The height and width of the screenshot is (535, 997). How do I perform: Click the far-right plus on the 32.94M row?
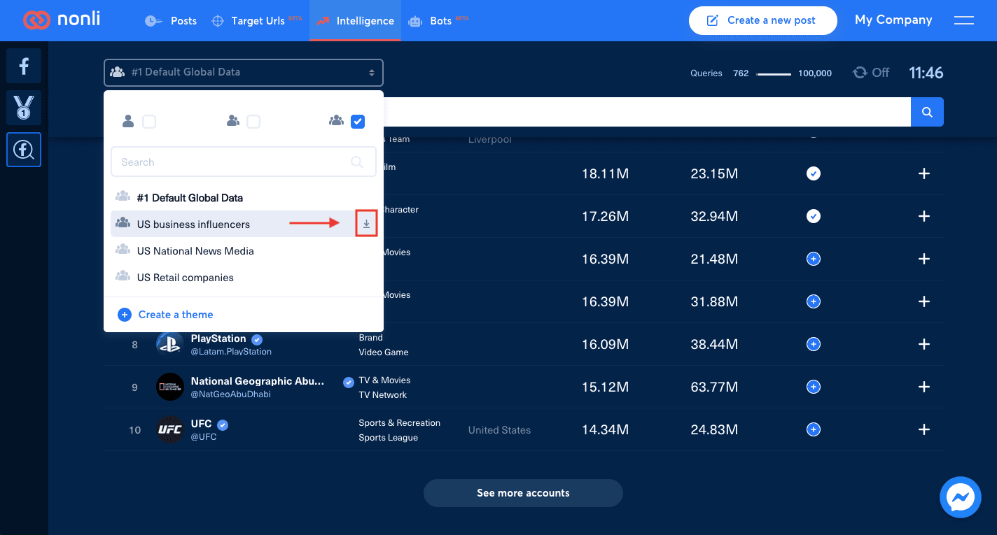pos(924,216)
